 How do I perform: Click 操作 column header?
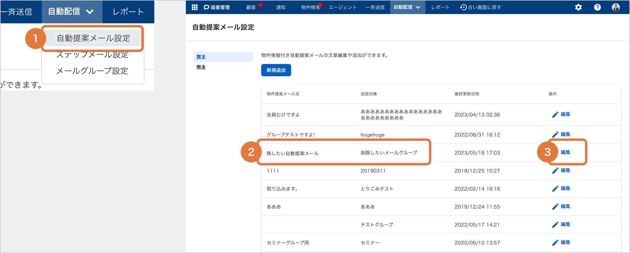(553, 94)
